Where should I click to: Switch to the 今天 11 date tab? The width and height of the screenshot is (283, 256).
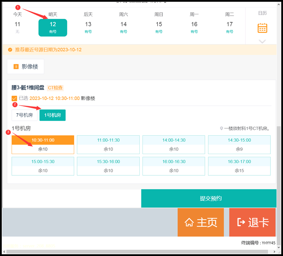pyautogui.click(x=17, y=23)
